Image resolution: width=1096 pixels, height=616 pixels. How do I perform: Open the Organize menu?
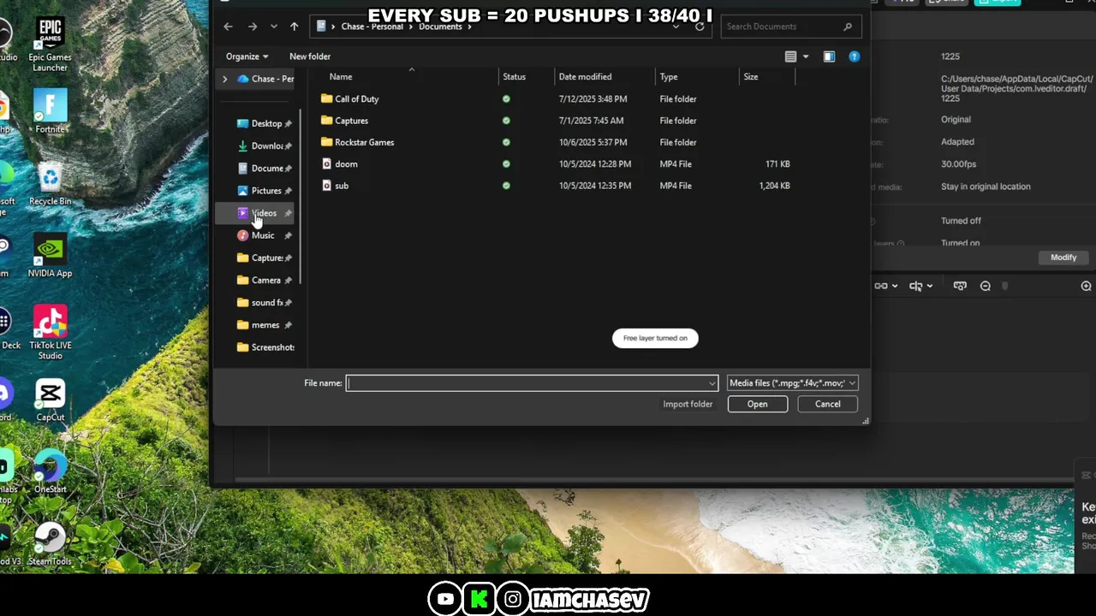click(247, 56)
